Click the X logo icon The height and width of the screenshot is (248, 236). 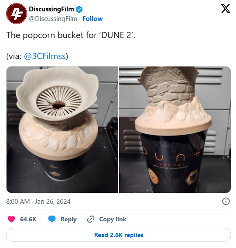click(x=226, y=9)
